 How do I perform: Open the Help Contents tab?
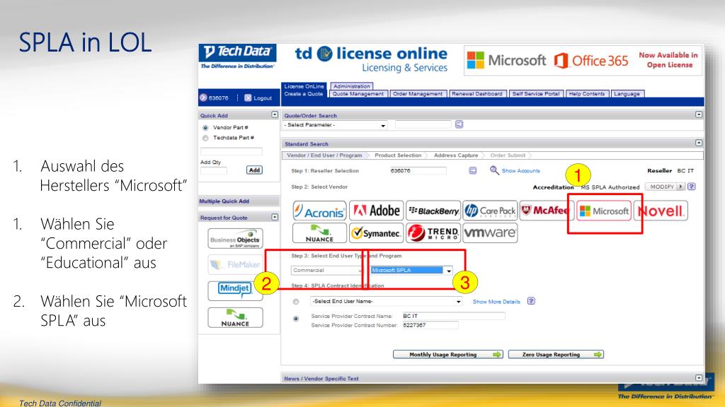point(587,94)
